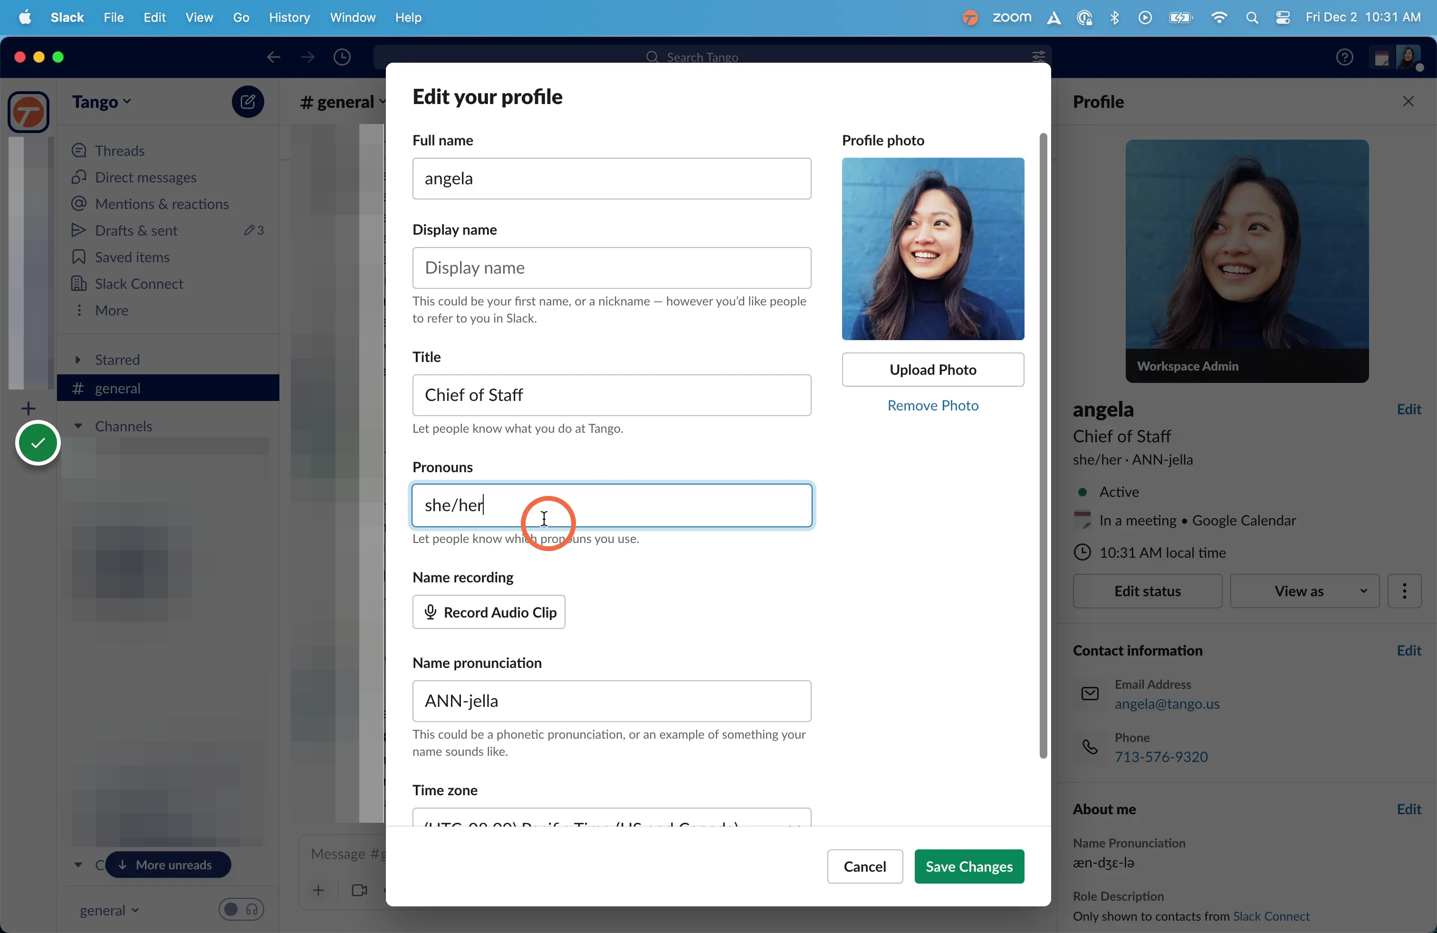Open the File menu
1437x933 pixels.
tap(114, 18)
